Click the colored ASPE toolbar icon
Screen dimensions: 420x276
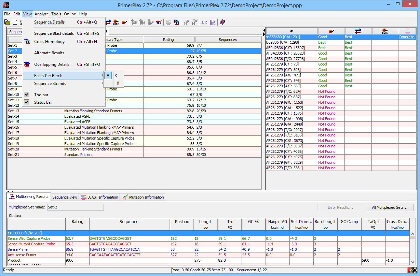[116, 22]
